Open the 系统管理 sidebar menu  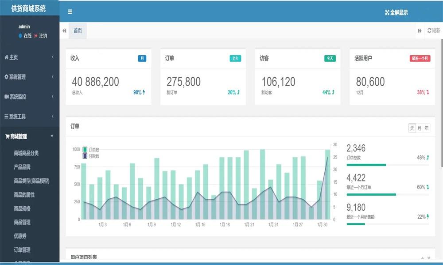pos(30,77)
